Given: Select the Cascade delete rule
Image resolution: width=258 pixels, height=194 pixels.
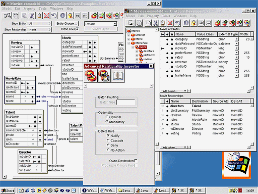Looking at the screenshot, I should 108,140.
